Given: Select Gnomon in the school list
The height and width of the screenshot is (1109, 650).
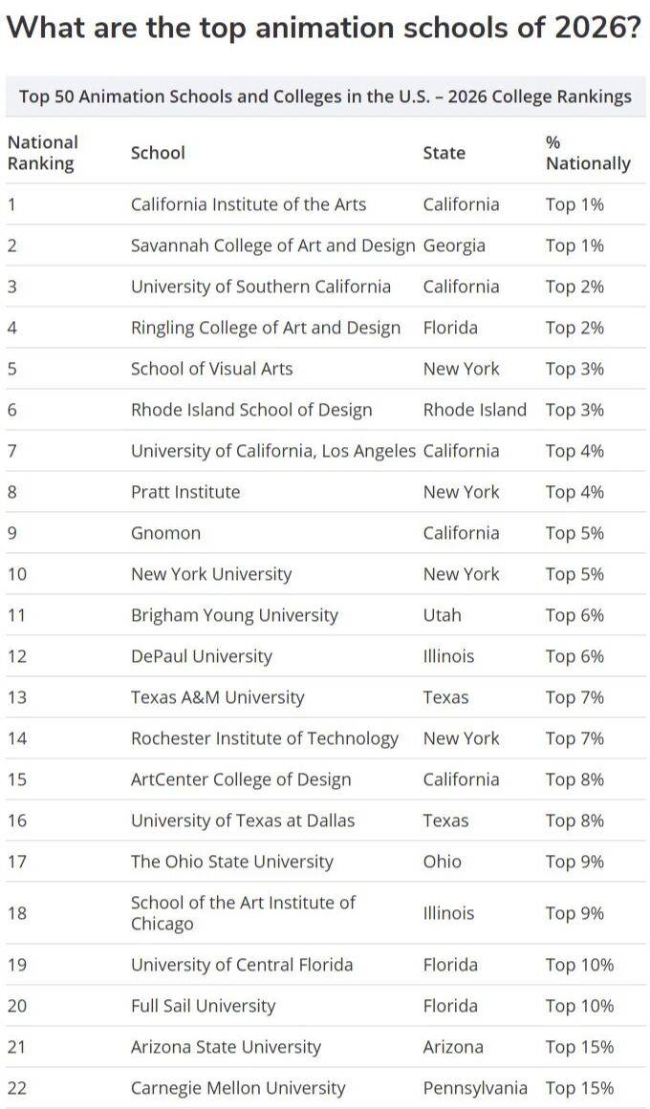Looking at the screenshot, I should tap(165, 533).
